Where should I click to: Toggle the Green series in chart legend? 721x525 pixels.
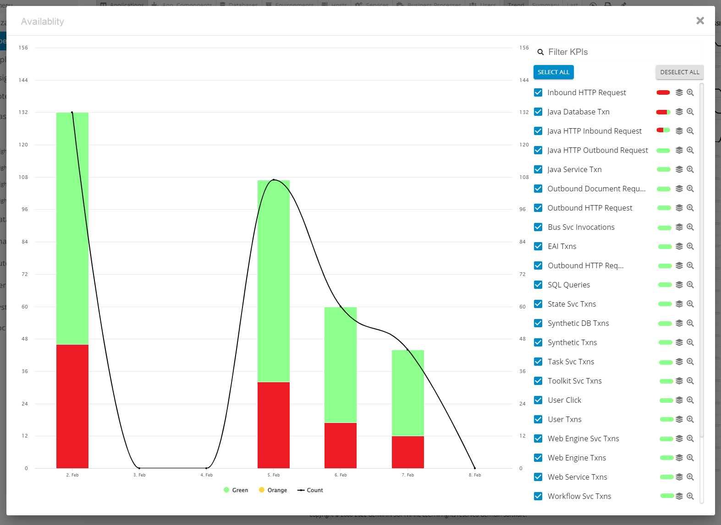pos(236,490)
